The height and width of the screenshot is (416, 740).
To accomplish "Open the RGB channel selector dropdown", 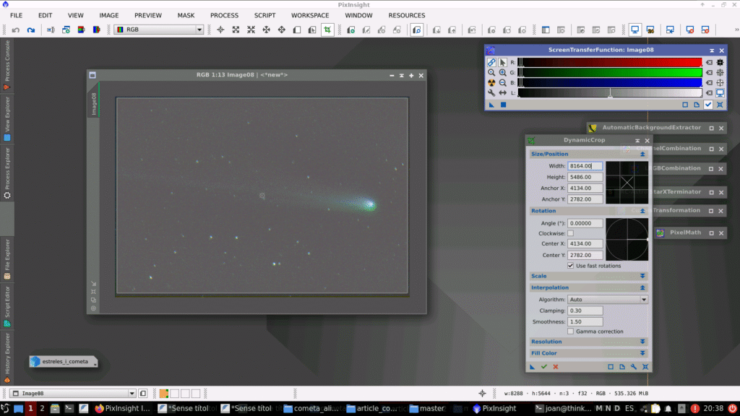I will [x=159, y=30].
